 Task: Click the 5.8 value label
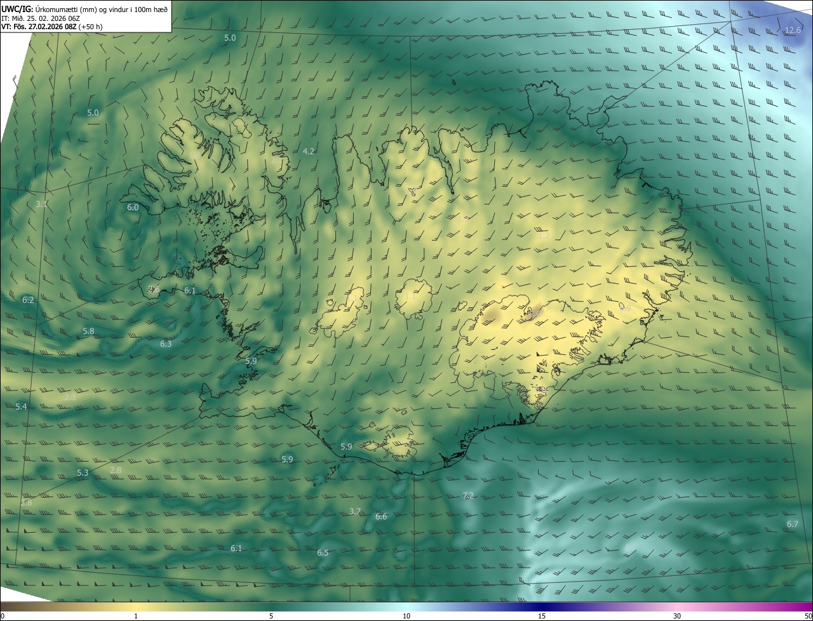click(88, 331)
